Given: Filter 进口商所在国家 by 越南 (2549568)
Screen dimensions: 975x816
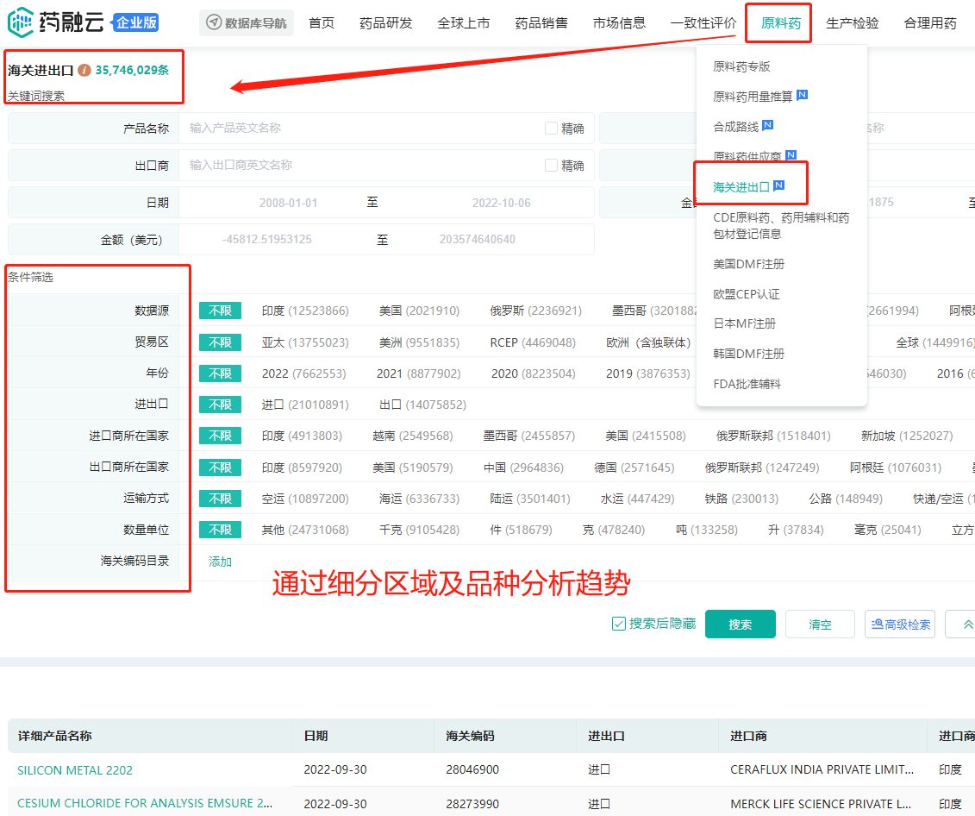Looking at the screenshot, I should pyautogui.click(x=413, y=436).
